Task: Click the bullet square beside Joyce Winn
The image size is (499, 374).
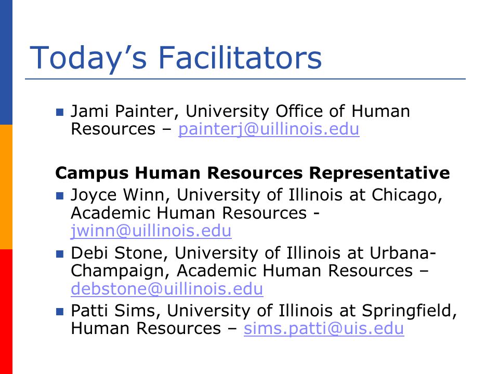Action: pyautogui.click(x=60, y=196)
